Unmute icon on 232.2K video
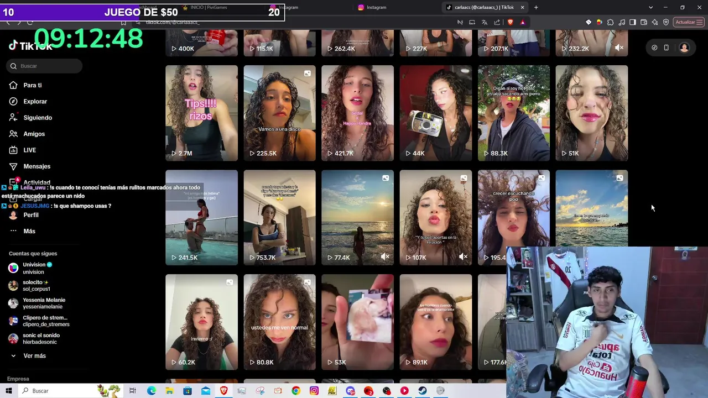Image resolution: width=708 pixels, height=398 pixels. [x=619, y=48]
